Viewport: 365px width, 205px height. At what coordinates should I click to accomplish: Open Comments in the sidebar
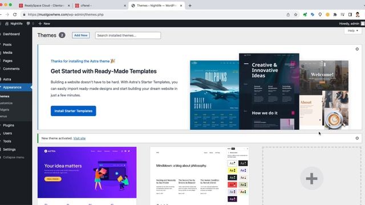pyautogui.click(x=11, y=69)
